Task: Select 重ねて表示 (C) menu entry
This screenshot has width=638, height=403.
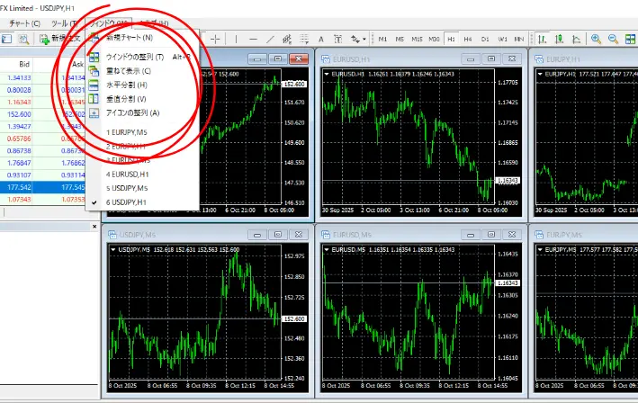Action: click(x=129, y=70)
